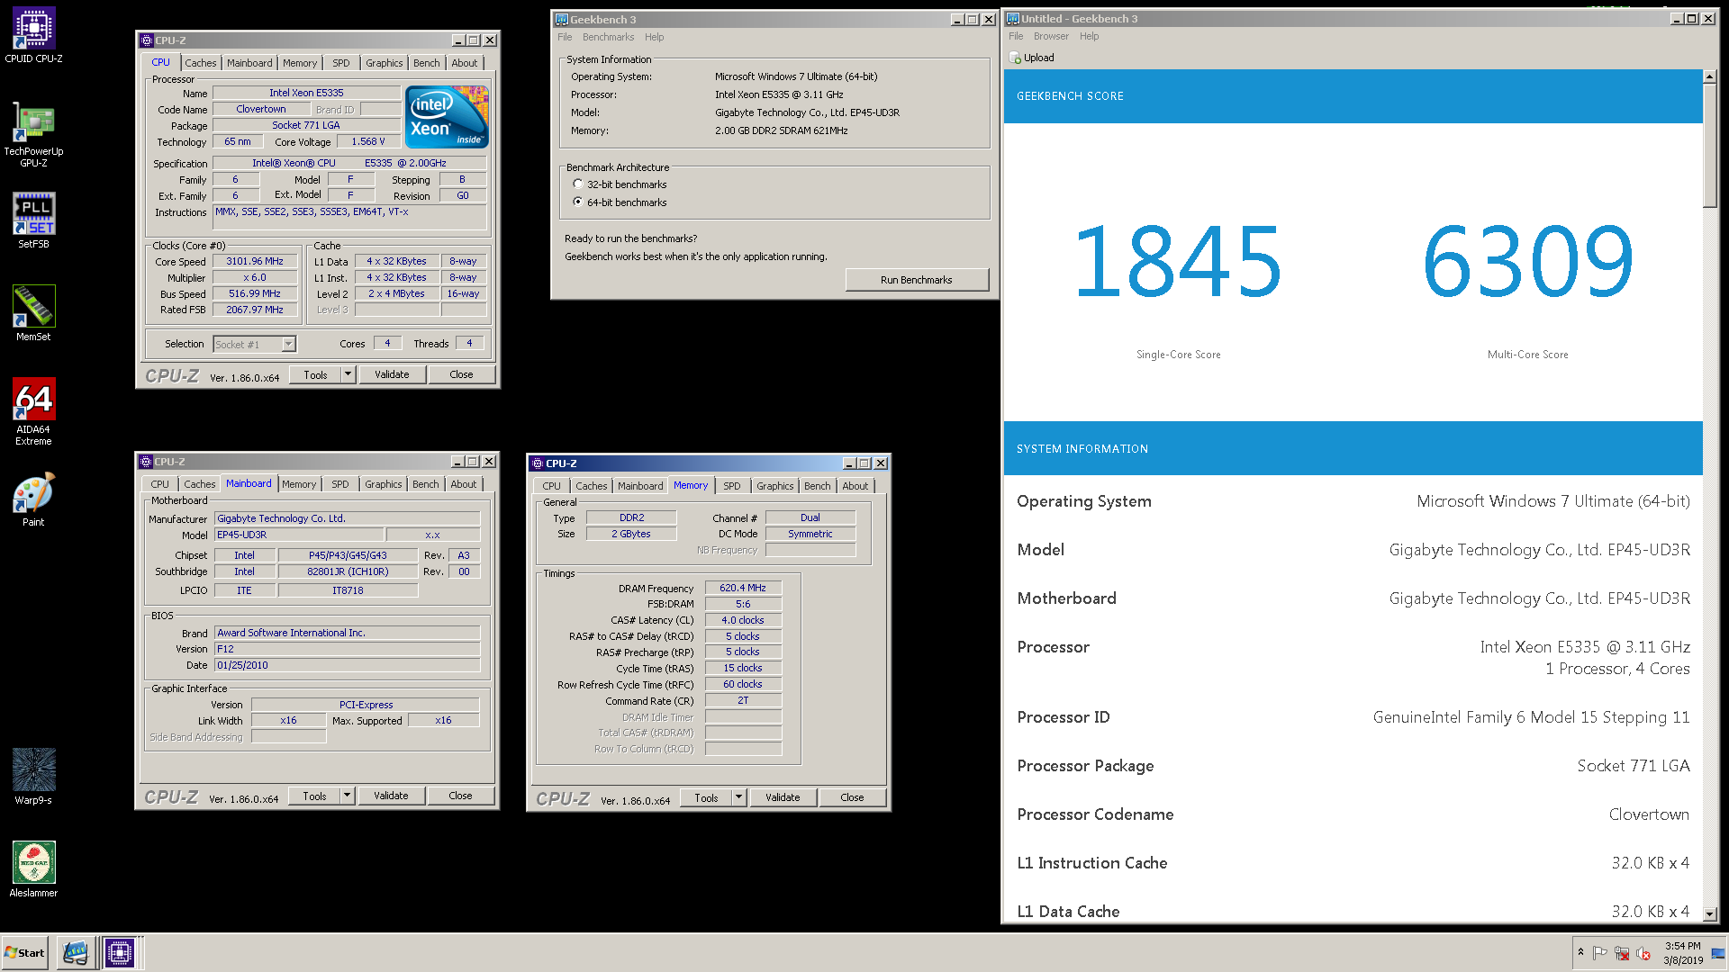This screenshot has height=972, width=1729.
Task: Expand Tools dropdown arrow in Memory window
Action: 739,797
